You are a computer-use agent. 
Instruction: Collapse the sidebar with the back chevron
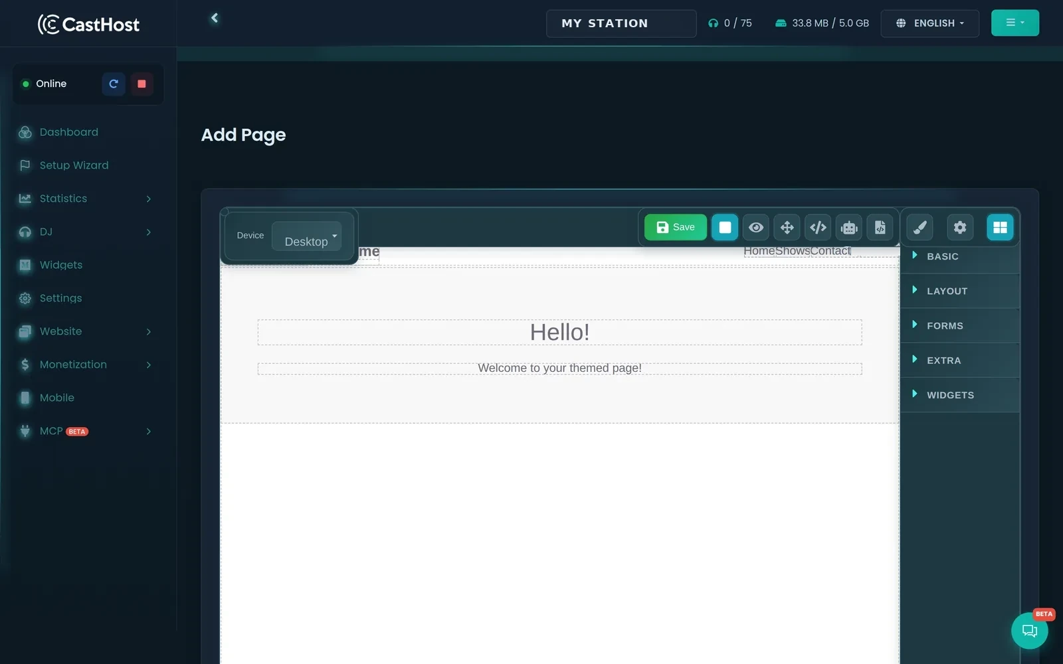pos(214,18)
